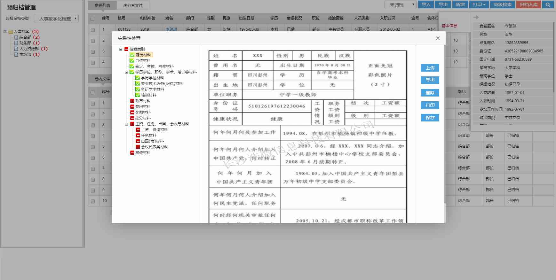556x280 pixels.
Task: Click the arrow icon atop info panel
Action: (476, 17)
